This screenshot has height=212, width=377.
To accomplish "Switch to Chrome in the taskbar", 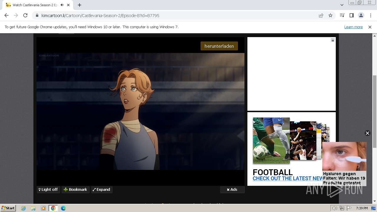I will [53, 208].
